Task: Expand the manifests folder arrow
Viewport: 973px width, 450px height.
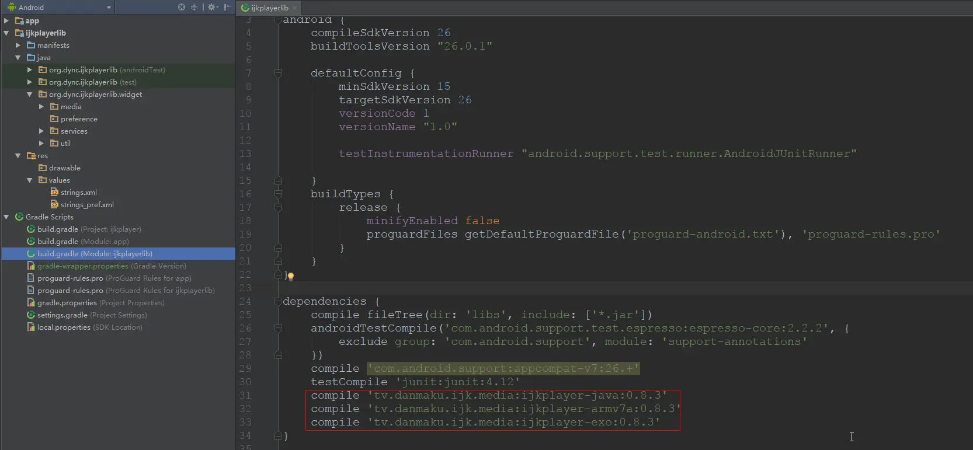Action: tap(18, 45)
